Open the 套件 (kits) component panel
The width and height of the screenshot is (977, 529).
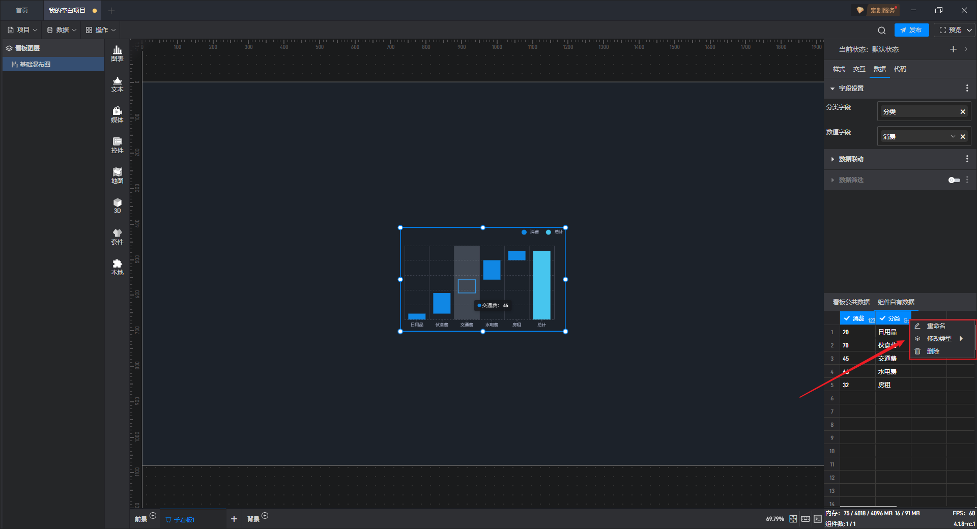click(117, 237)
